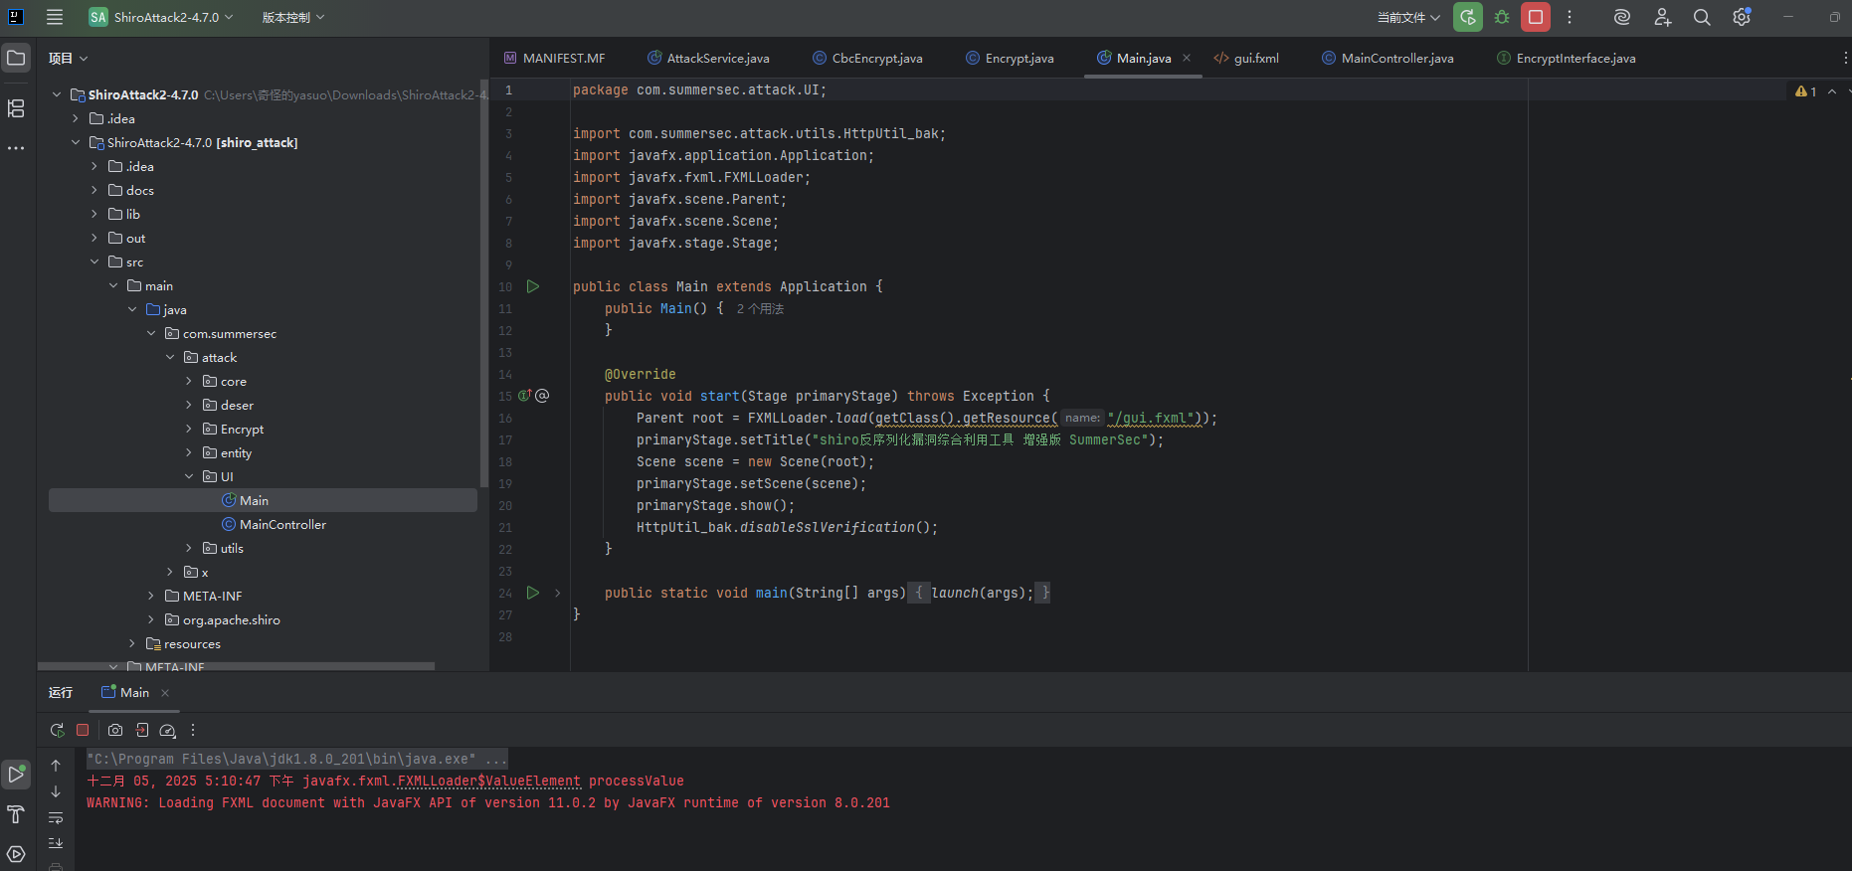Open Search Everywhere magnifier icon

click(1702, 17)
